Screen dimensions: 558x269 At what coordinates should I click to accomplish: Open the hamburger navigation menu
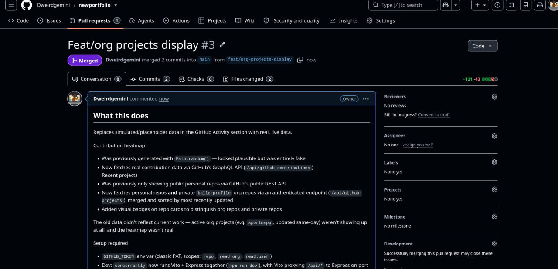click(x=11, y=5)
